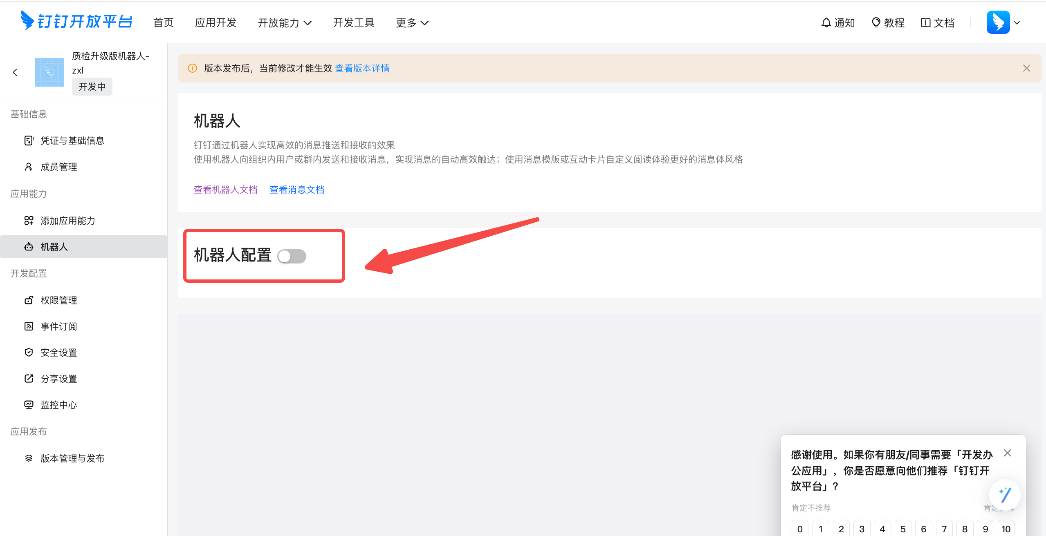Screen dimensions: 1046x536
Task: Click the 监控中心 monitor icon
Action: click(x=29, y=404)
